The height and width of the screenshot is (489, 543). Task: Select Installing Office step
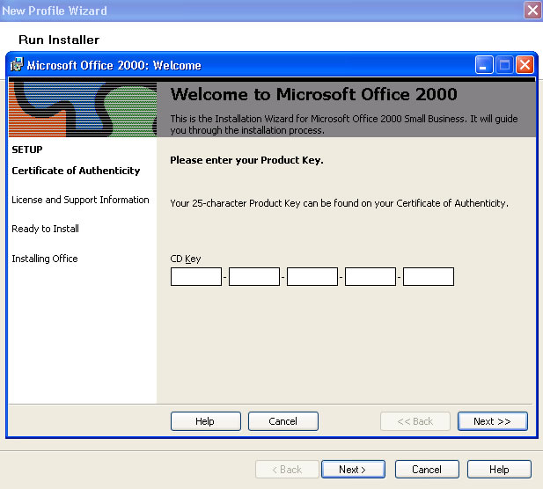(45, 259)
